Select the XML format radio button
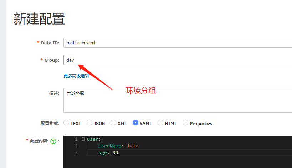292x168 pixels. pos(113,123)
